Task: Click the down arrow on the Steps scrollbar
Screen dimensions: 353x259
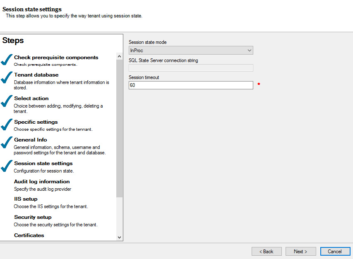Action: (120, 237)
